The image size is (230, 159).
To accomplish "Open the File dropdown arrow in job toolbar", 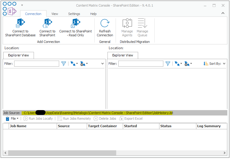I will pos(18,118).
